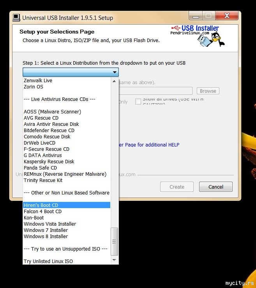
Task: Close the Universal USB Installer window
Action: pos(227,16)
